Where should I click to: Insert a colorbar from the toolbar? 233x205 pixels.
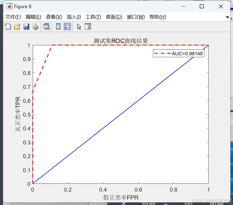[x=58, y=26]
